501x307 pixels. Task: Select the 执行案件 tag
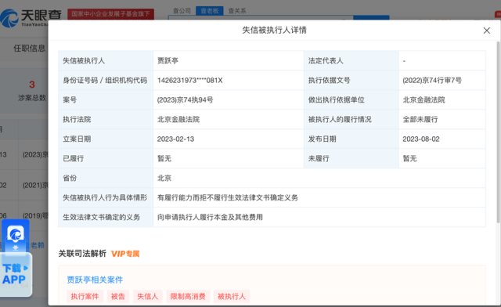click(85, 297)
